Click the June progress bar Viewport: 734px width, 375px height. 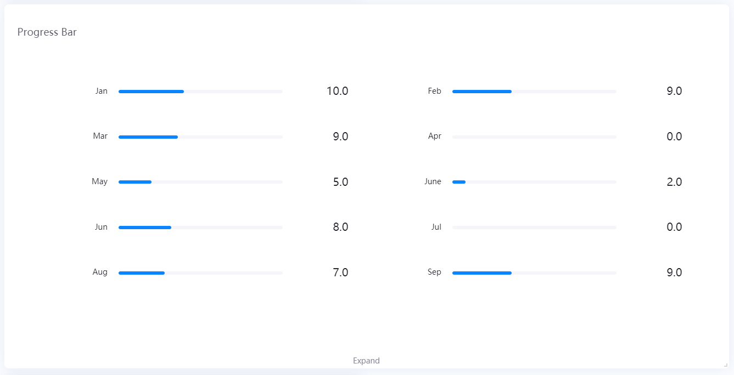coord(534,182)
